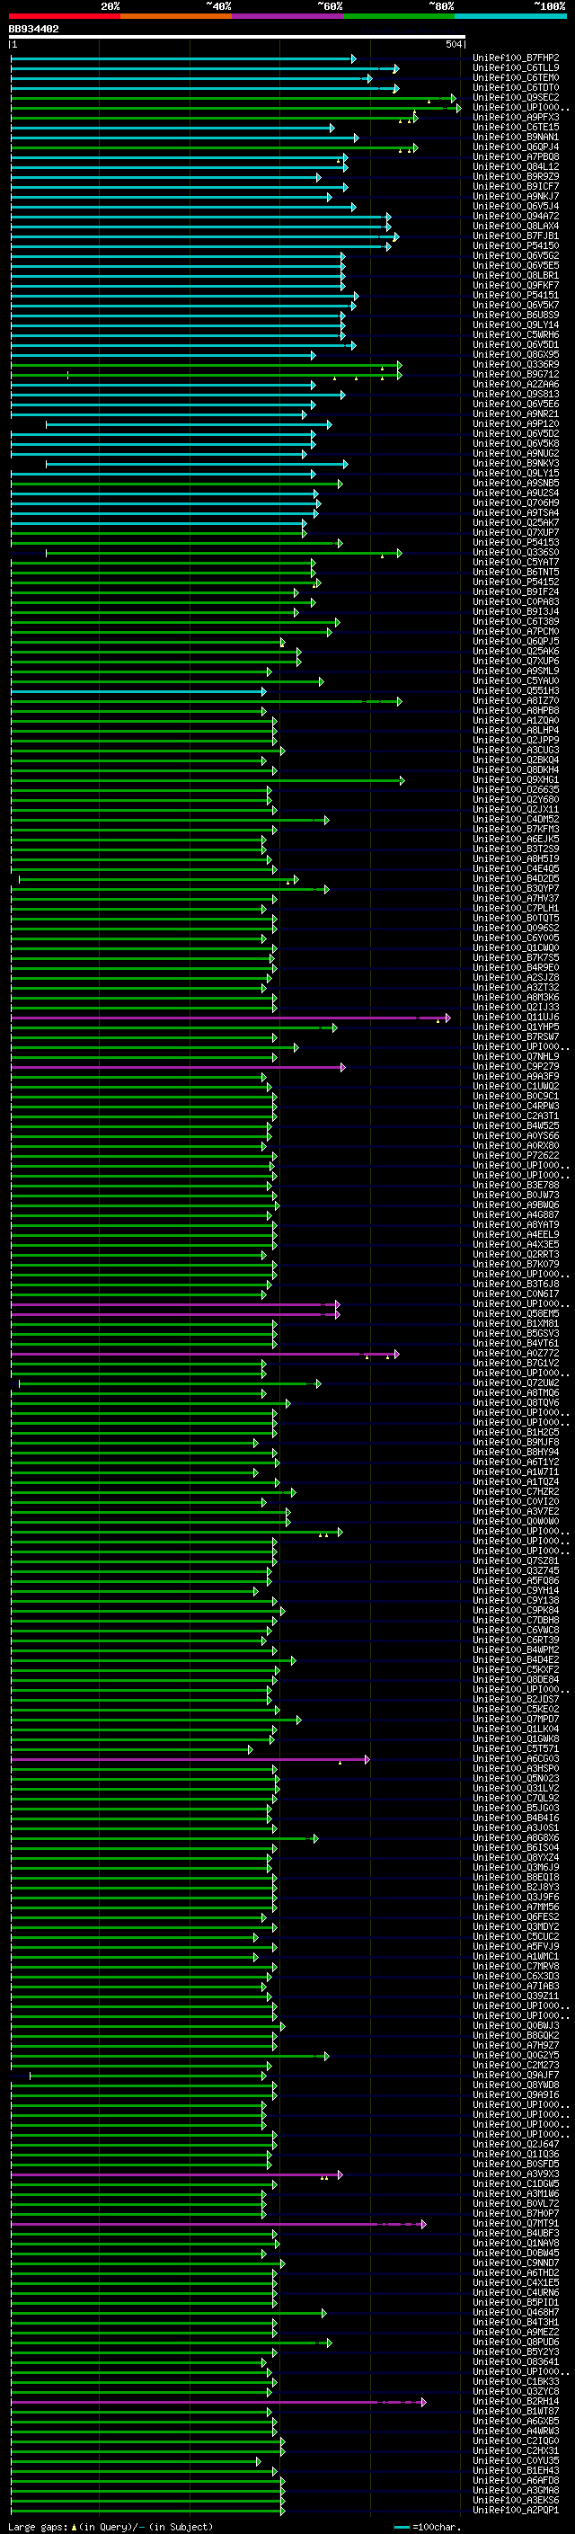Click the UniRef100_P54153 label
Screen dimensions: 575x2534
(515, 543)
